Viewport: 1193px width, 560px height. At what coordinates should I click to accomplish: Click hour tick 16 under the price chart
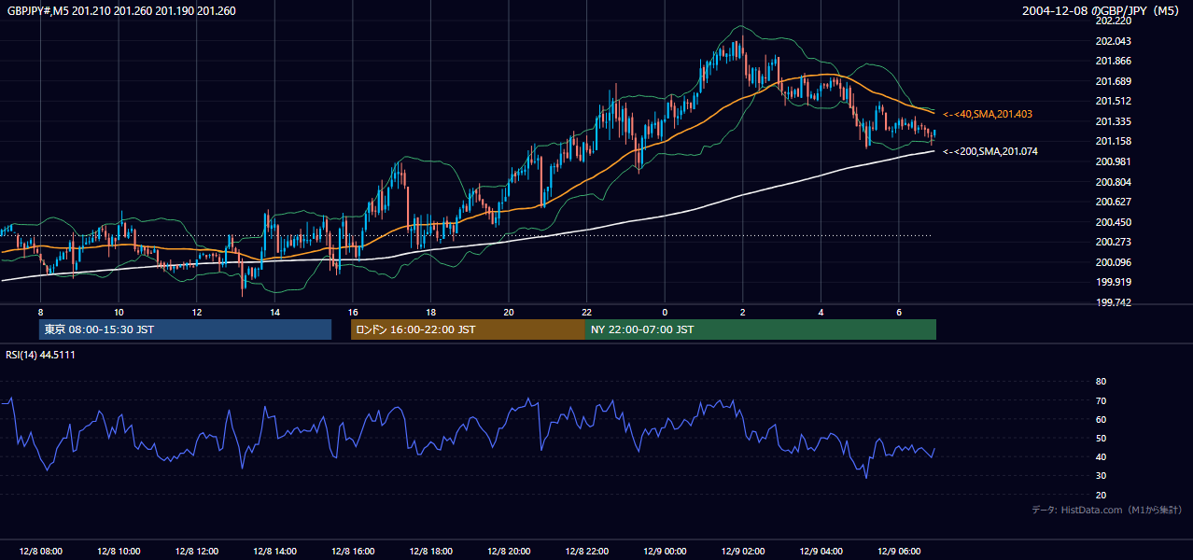(352, 312)
